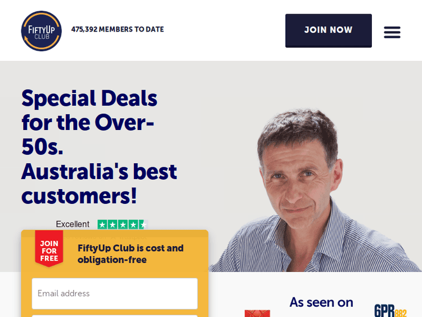Click the red partner logo under As seen on
Screen dimensions: 422x317
[x=257, y=314]
